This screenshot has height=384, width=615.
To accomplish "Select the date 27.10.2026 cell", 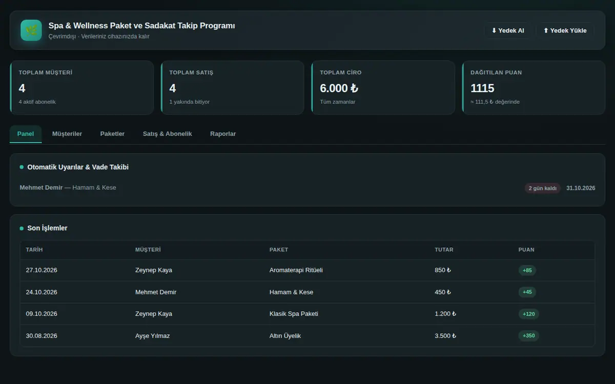I will [x=42, y=270].
